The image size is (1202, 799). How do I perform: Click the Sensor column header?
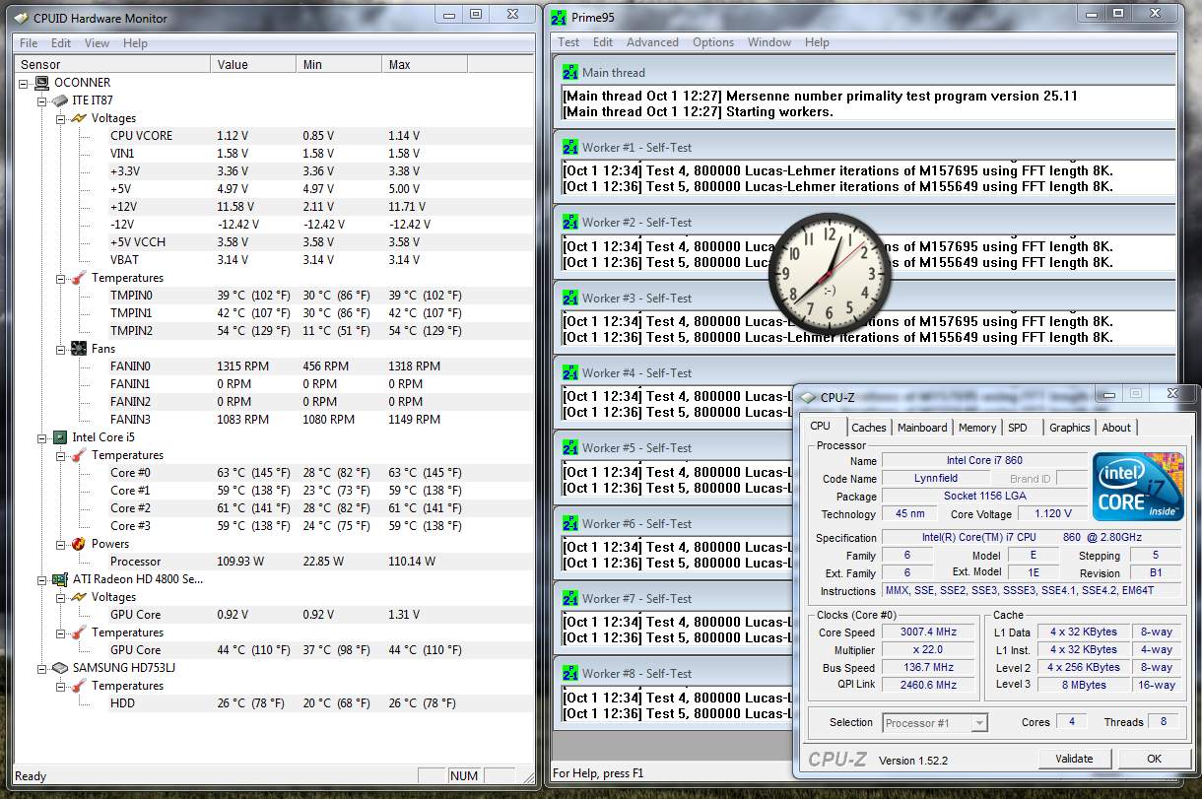tap(112, 65)
